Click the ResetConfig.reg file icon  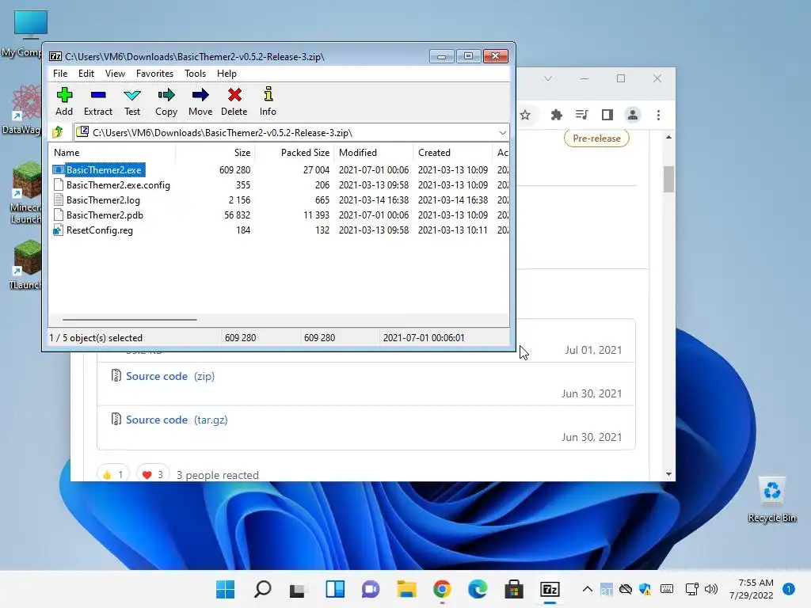click(58, 230)
